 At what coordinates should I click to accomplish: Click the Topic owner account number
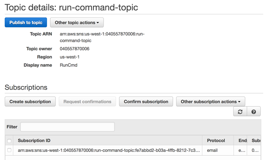coord(75,49)
